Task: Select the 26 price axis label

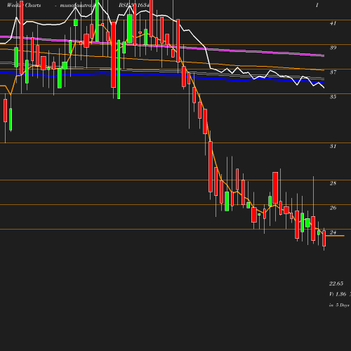Action: [333, 208]
